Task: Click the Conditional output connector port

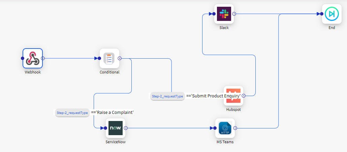Action: point(120,58)
